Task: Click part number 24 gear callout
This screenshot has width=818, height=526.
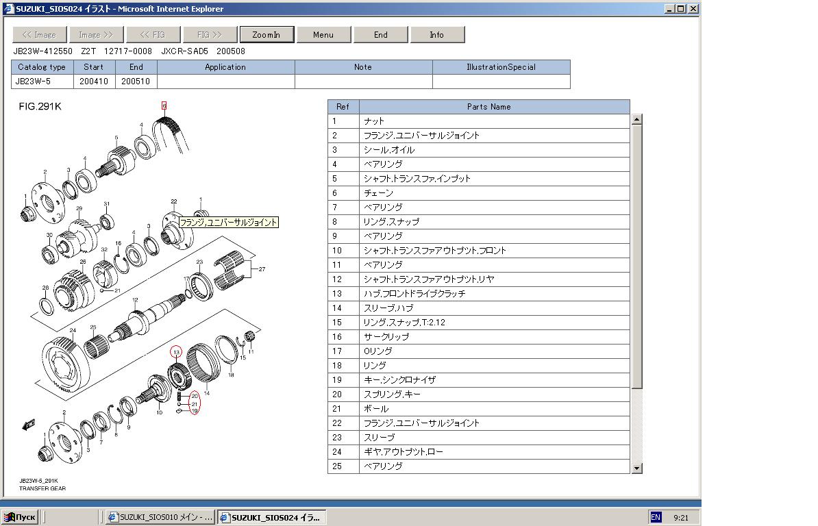Action: pyautogui.click(x=72, y=330)
